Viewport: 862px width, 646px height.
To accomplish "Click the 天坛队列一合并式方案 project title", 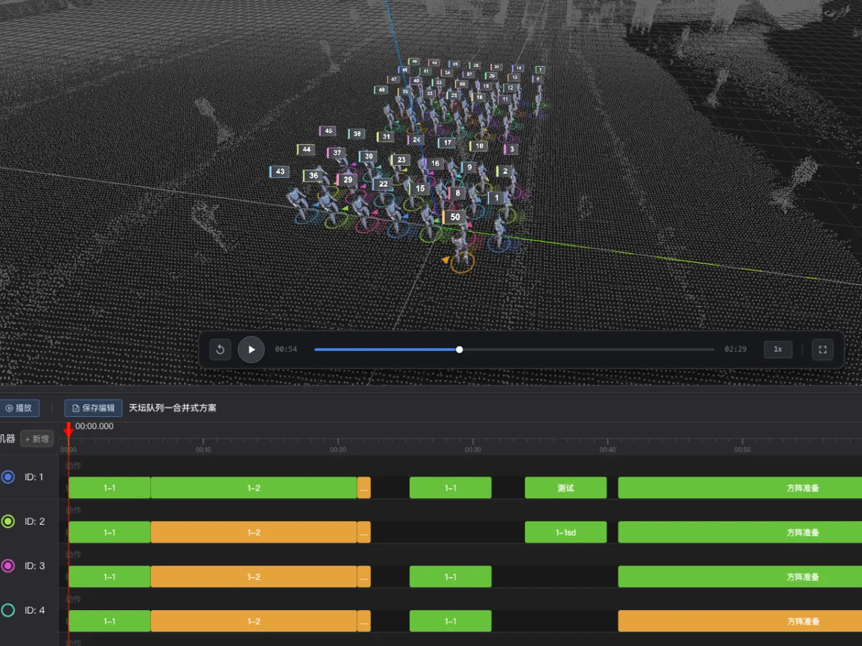I will click(x=172, y=408).
